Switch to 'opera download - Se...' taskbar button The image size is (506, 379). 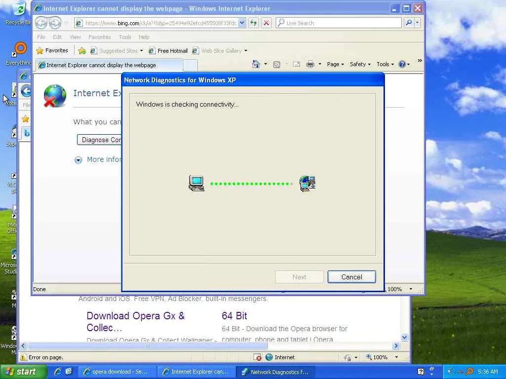tap(117, 372)
